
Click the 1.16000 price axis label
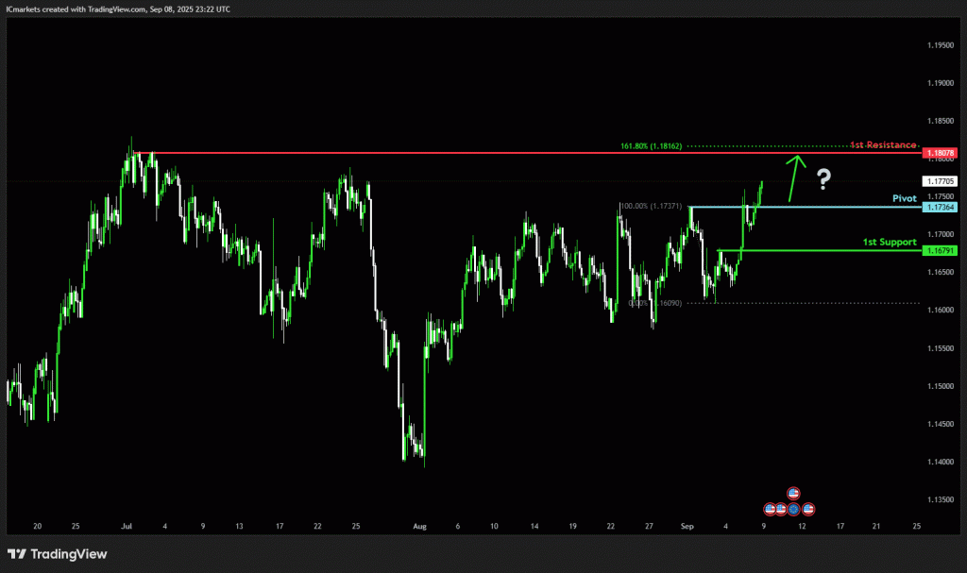[x=941, y=311]
